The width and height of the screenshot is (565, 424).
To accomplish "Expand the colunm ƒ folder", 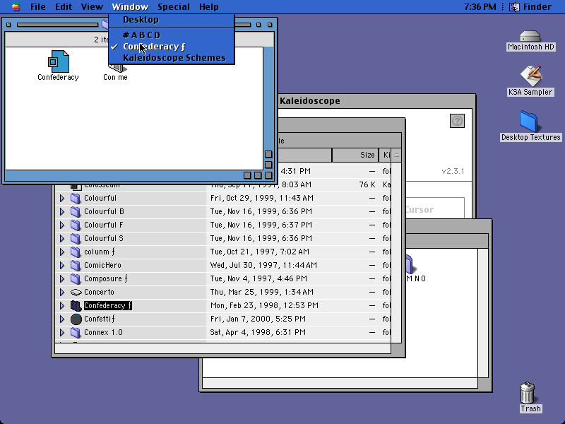I will click(62, 252).
